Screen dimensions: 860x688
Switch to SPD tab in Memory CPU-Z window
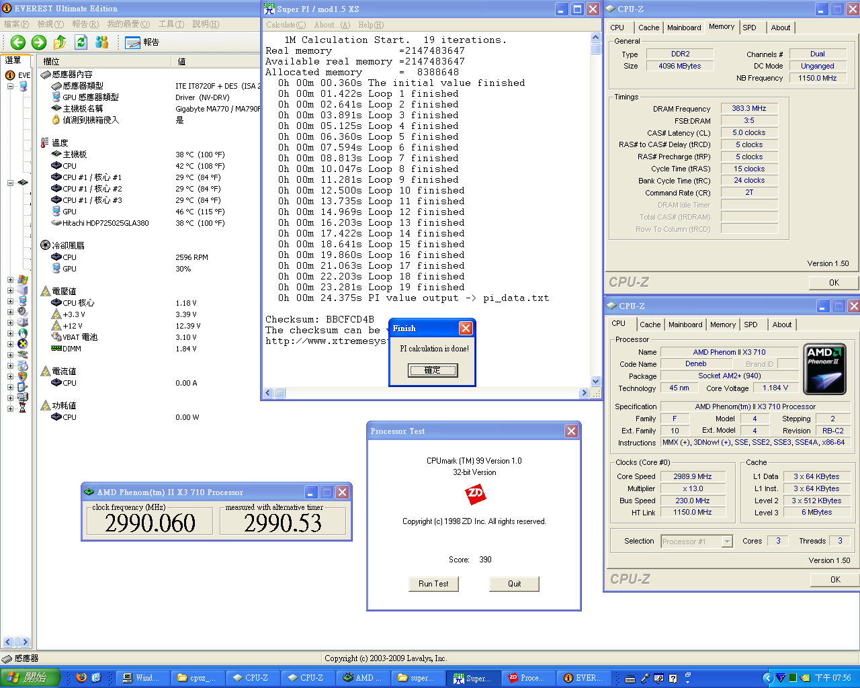tap(750, 28)
